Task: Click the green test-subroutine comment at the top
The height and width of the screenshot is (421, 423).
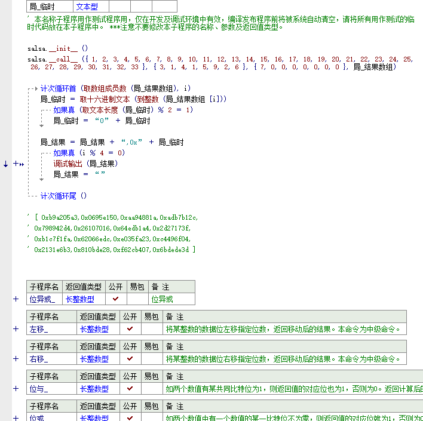Action: (220, 23)
